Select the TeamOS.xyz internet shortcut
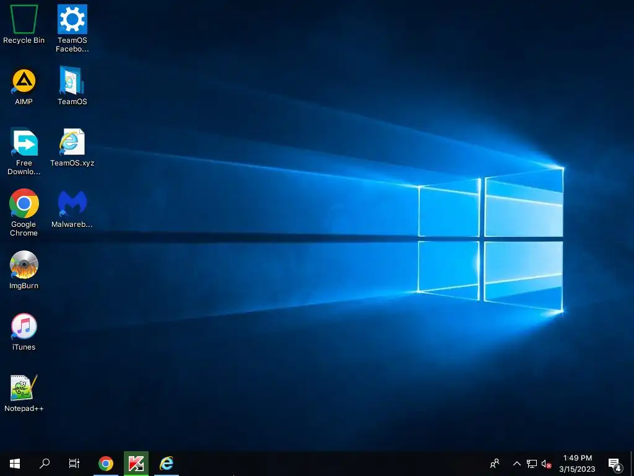Viewport: 634px width, 476px height. coord(72,148)
